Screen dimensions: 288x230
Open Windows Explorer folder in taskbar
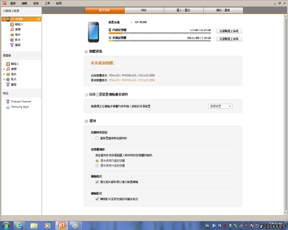(34, 226)
